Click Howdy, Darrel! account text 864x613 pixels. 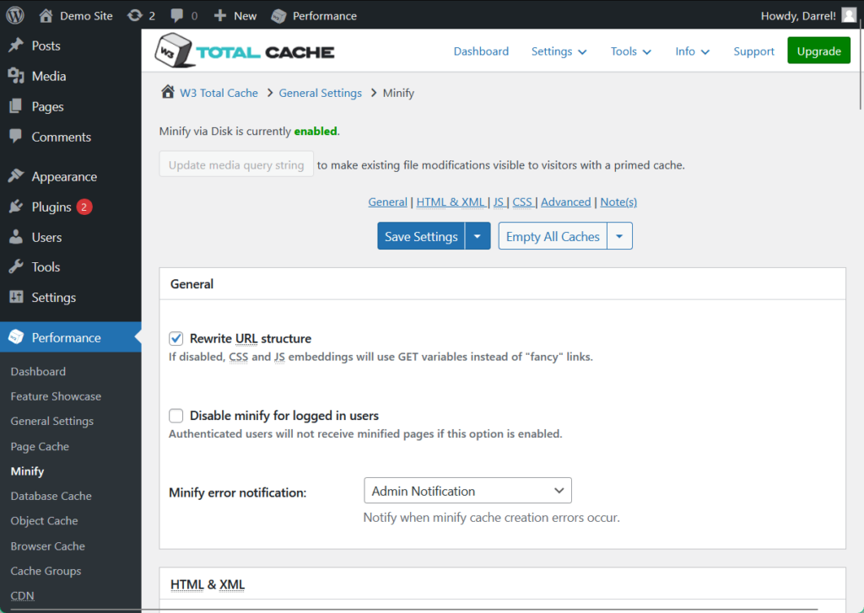coord(798,15)
